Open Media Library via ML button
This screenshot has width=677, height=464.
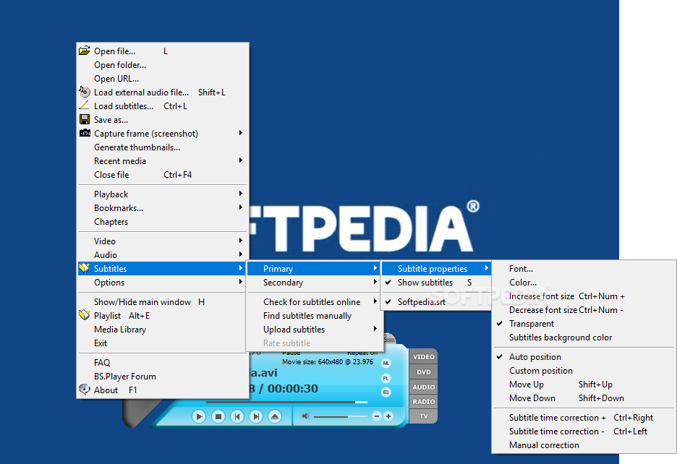pos(386,364)
